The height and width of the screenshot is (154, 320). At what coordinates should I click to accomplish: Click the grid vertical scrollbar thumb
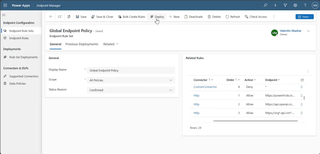[304, 98]
